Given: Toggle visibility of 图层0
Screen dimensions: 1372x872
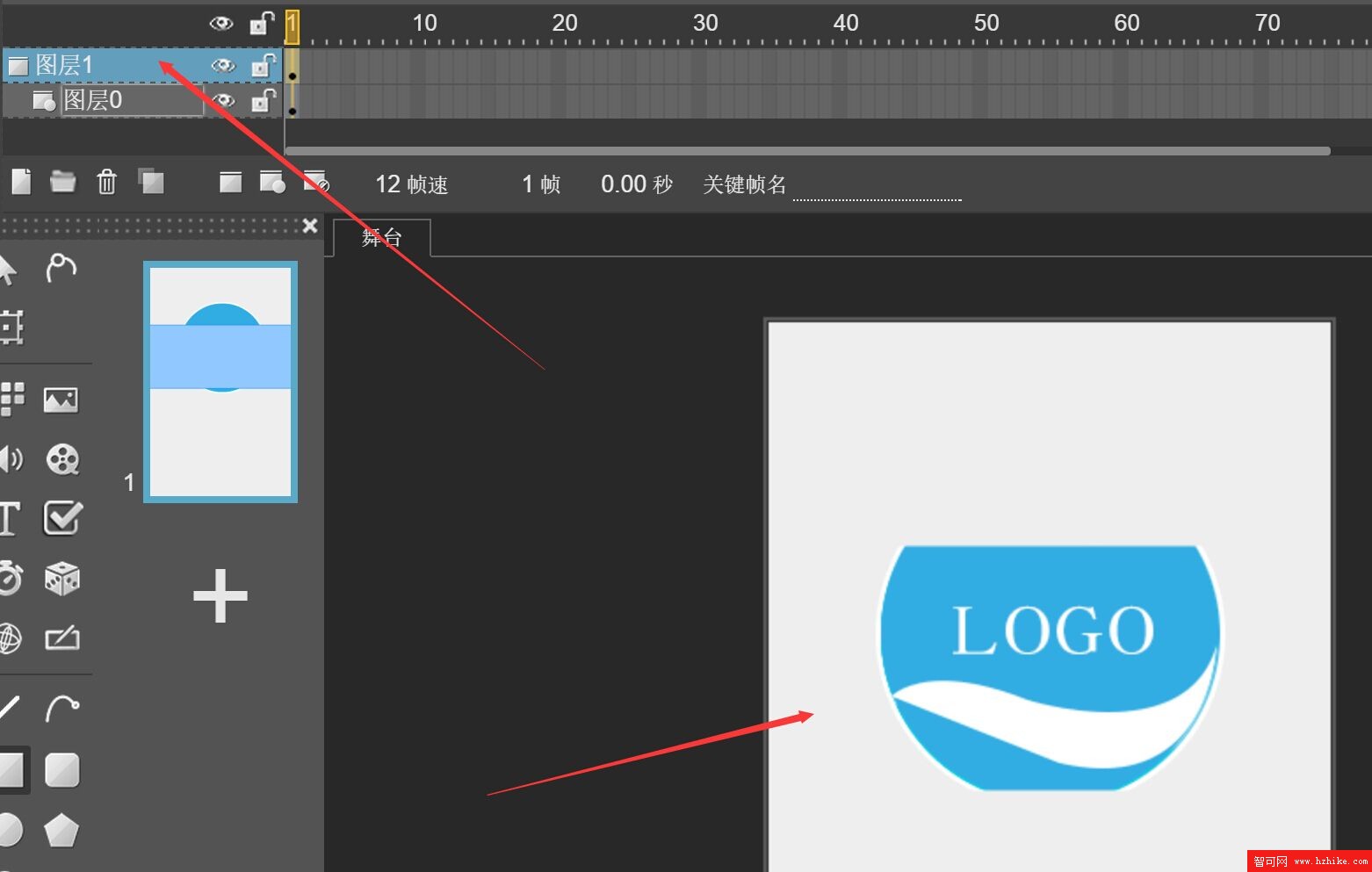Looking at the screenshot, I should (x=223, y=101).
